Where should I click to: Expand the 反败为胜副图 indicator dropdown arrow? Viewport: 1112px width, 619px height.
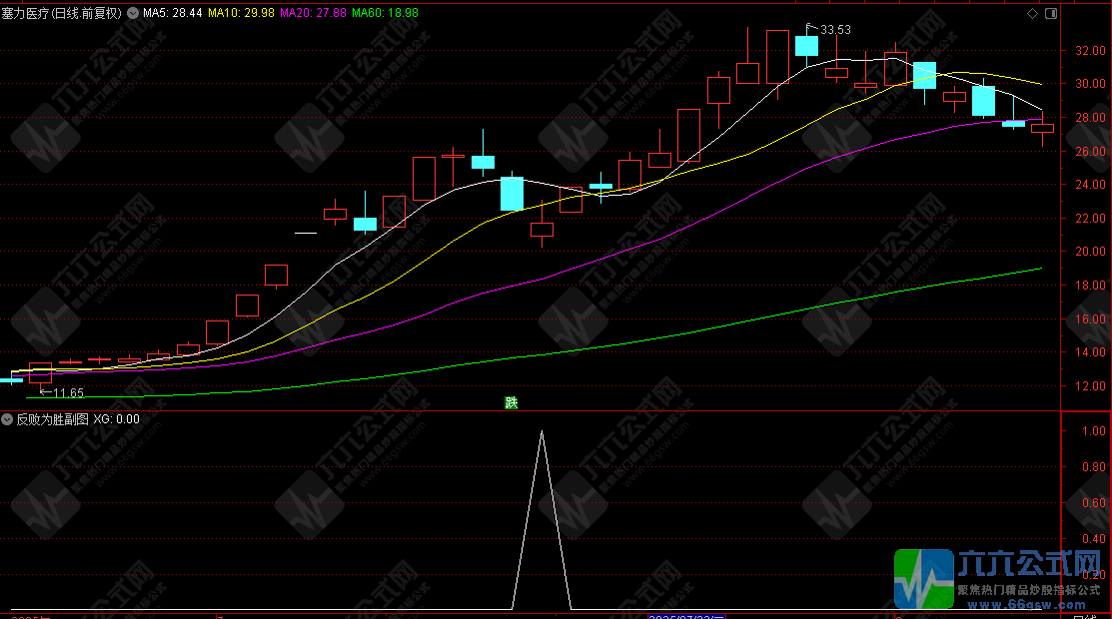tap(8, 419)
